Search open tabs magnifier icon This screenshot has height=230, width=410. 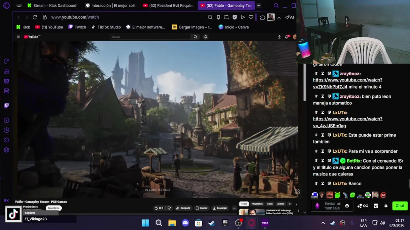[276, 5]
